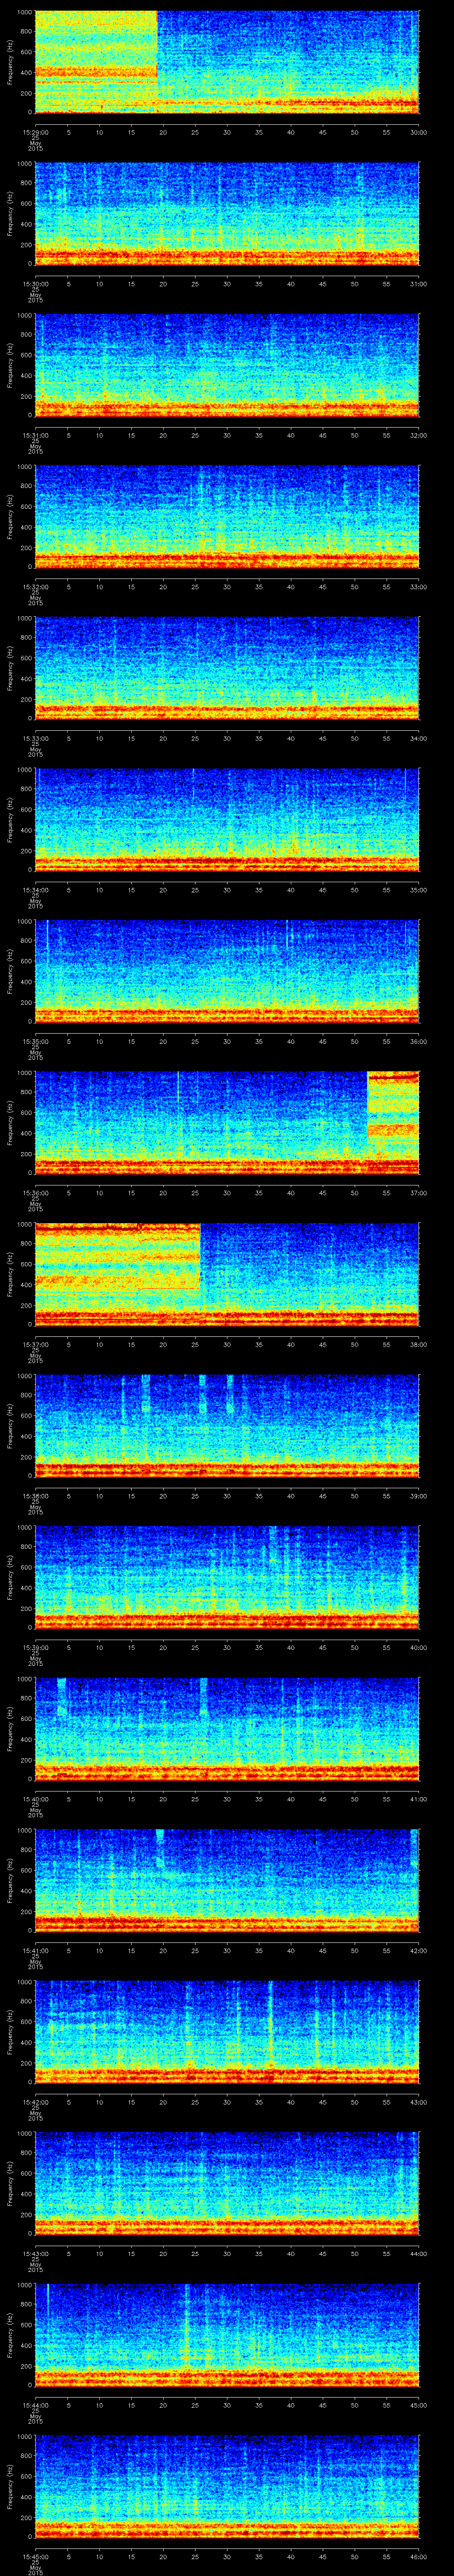
Task: Select the spectrogram panel starting at 15:36:00
Action: [x=227, y=1123]
